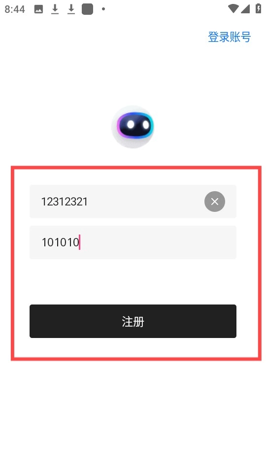Tap blank gap between password field and 注册
266x473 pixels.
pyautogui.click(x=133, y=282)
